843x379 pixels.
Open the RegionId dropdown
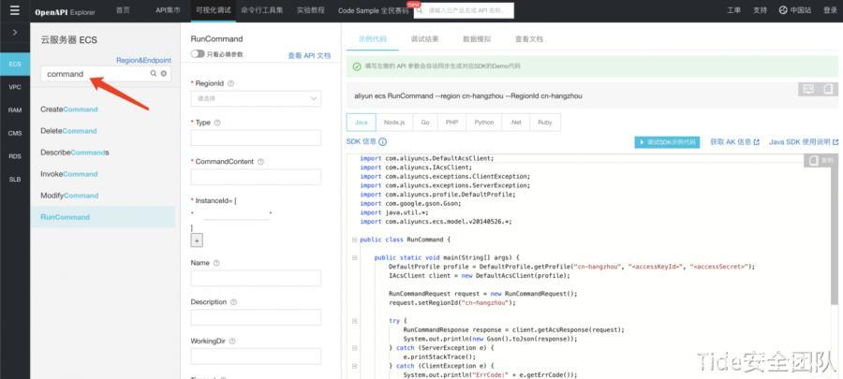coord(256,99)
